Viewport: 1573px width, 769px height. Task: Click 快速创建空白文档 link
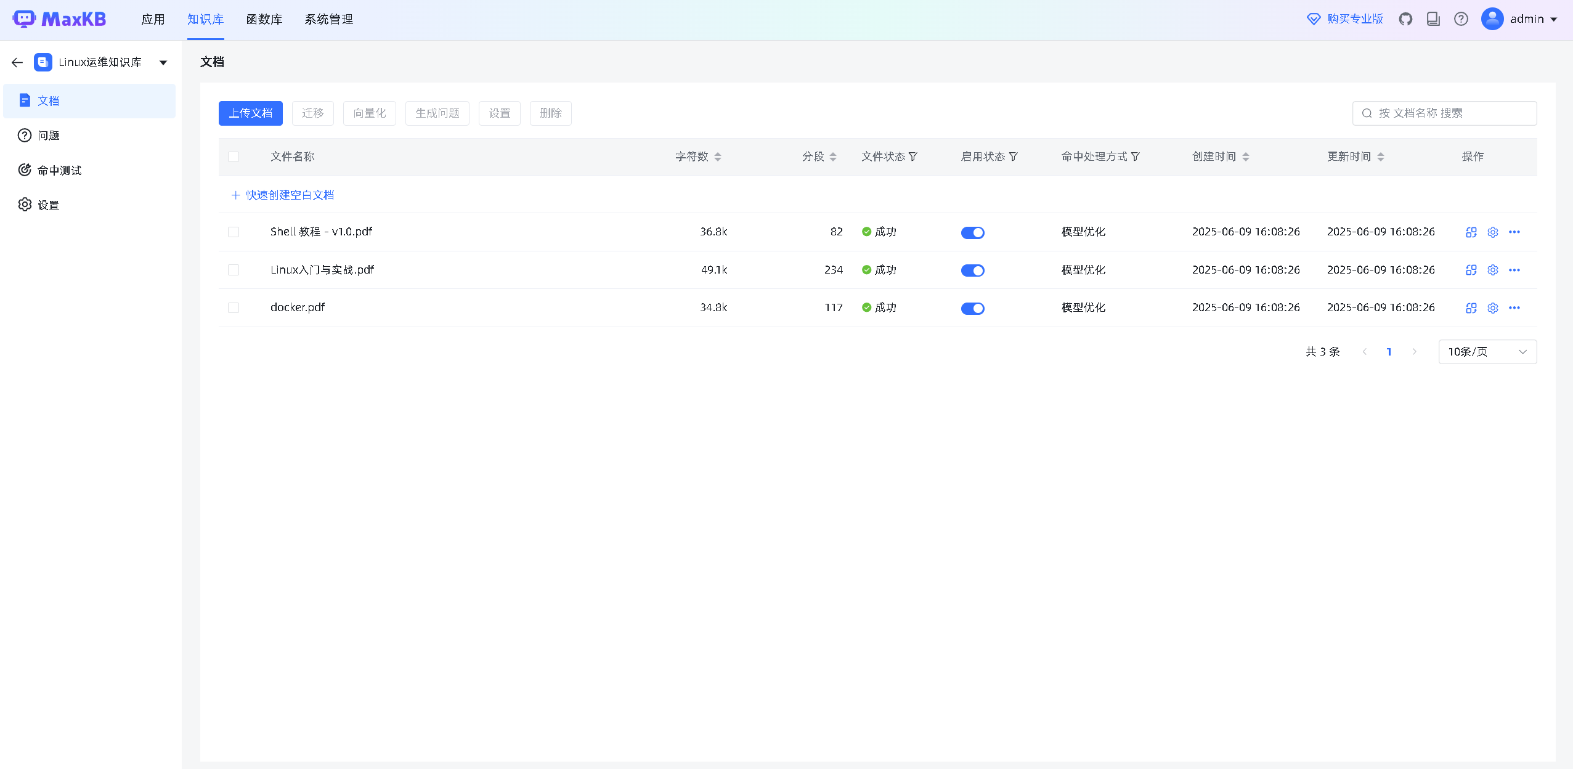coord(290,195)
